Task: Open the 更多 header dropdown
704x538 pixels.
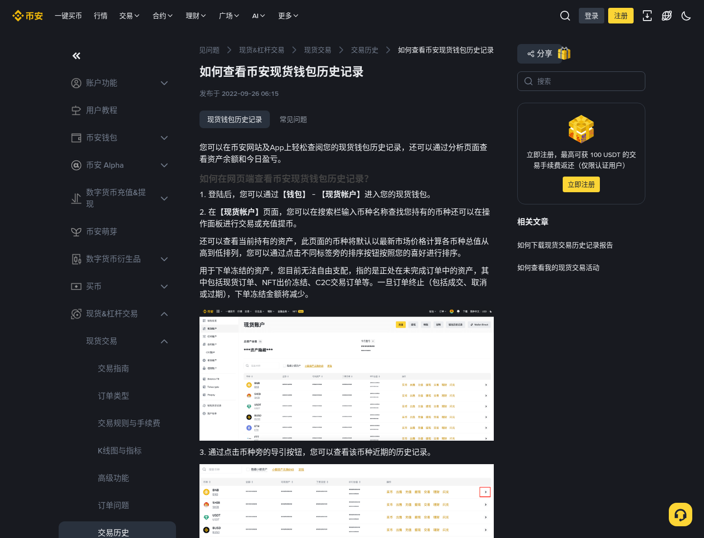Action: click(x=288, y=16)
